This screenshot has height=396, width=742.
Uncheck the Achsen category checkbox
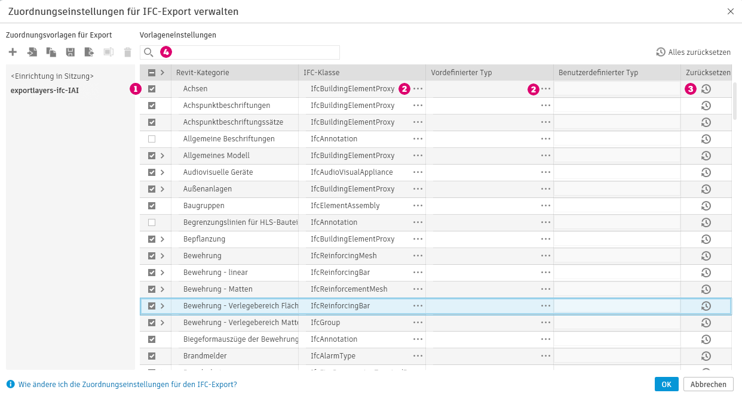pos(152,89)
